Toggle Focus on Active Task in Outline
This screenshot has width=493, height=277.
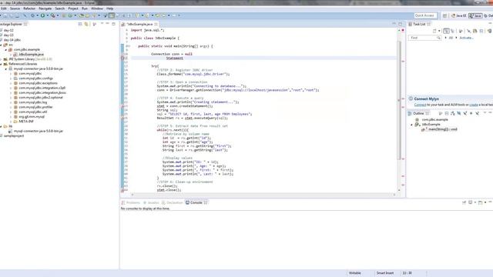[441, 113]
